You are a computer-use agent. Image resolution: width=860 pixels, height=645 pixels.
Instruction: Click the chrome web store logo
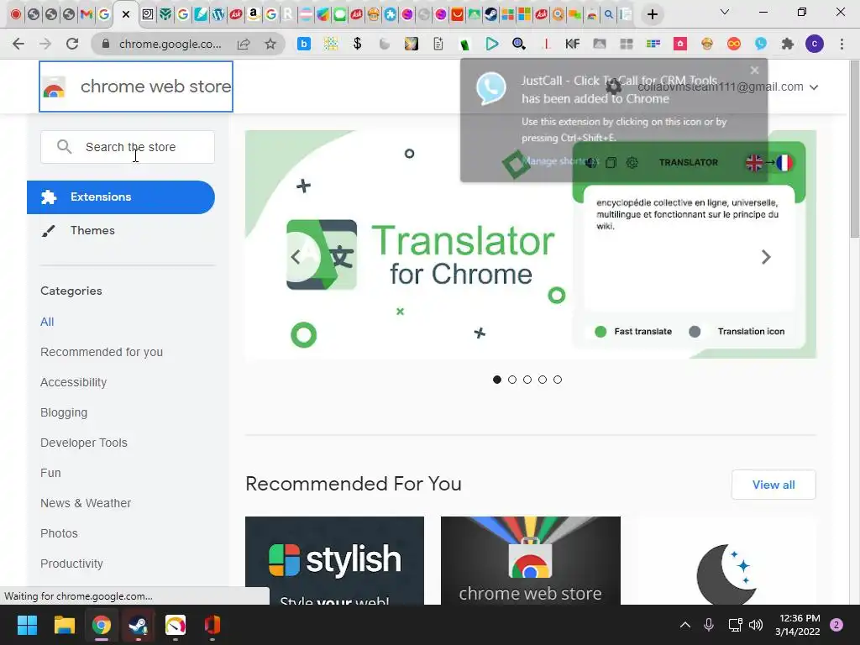pyautogui.click(x=136, y=87)
